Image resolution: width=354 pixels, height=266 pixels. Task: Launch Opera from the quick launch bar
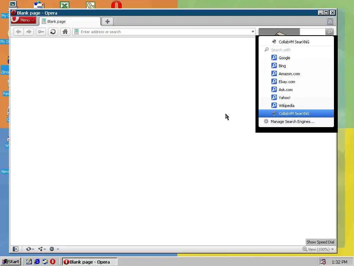coord(53,262)
